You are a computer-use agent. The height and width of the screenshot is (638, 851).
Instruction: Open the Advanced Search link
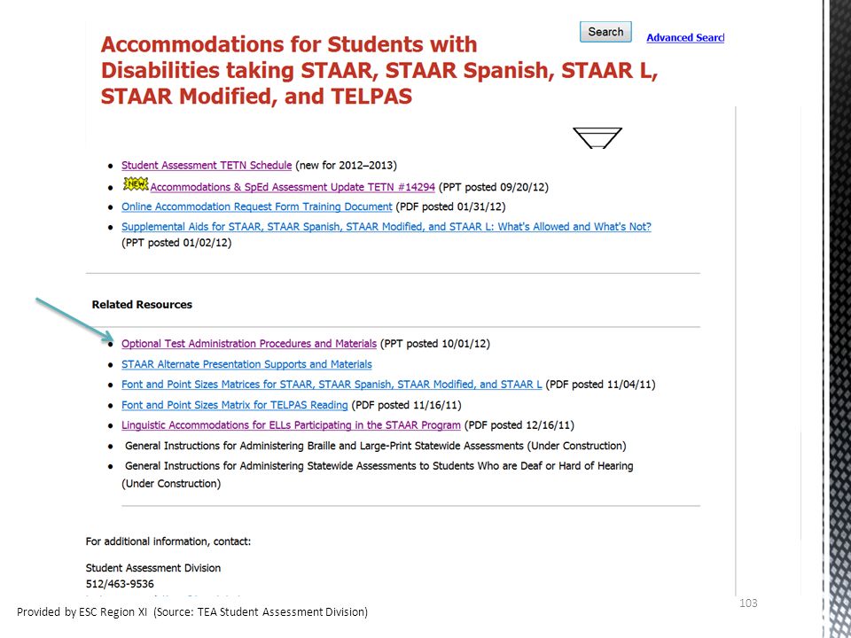click(x=685, y=37)
